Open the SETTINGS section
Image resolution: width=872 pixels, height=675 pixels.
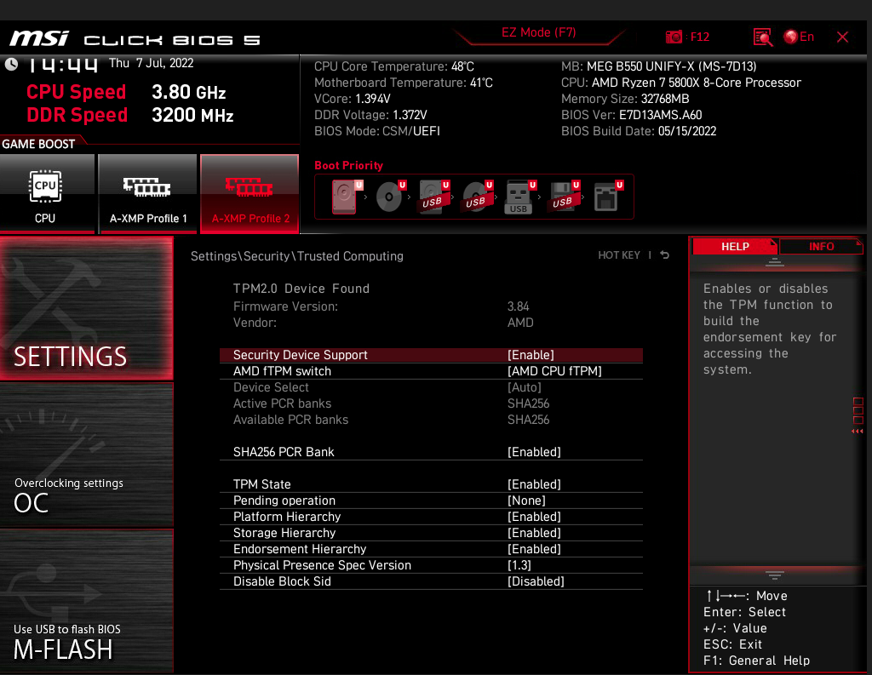pyautogui.click(x=86, y=309)
